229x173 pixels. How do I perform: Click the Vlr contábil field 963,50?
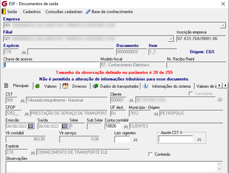pyautogui.click(x=26, y=139)
